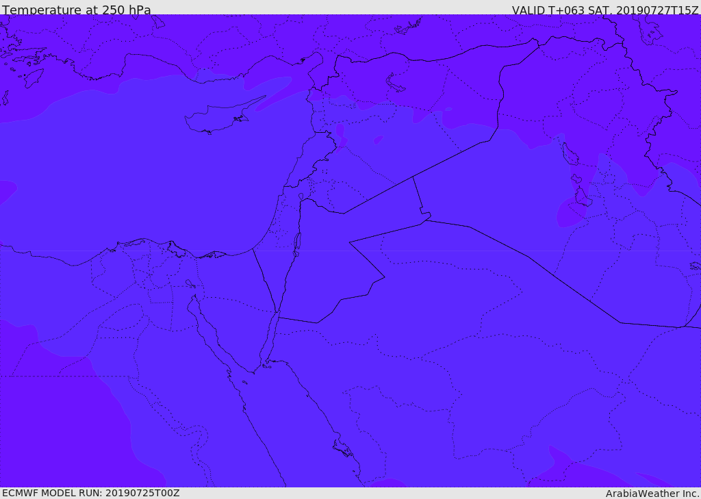Click the 'Temperature at 250 hPa' title
701x499 pixels.
tap(77, 10)
